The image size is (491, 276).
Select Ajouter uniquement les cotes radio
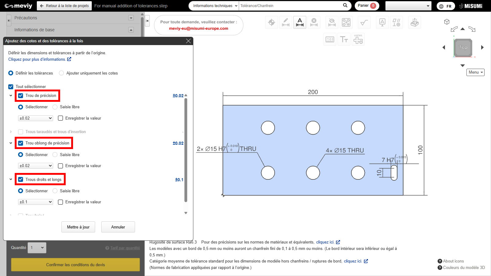61,73
